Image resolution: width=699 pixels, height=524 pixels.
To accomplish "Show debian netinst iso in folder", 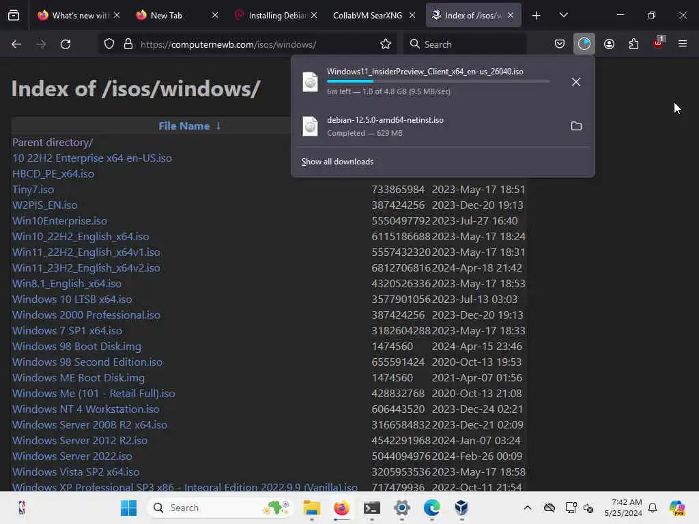I will click(x=576, y=126).
